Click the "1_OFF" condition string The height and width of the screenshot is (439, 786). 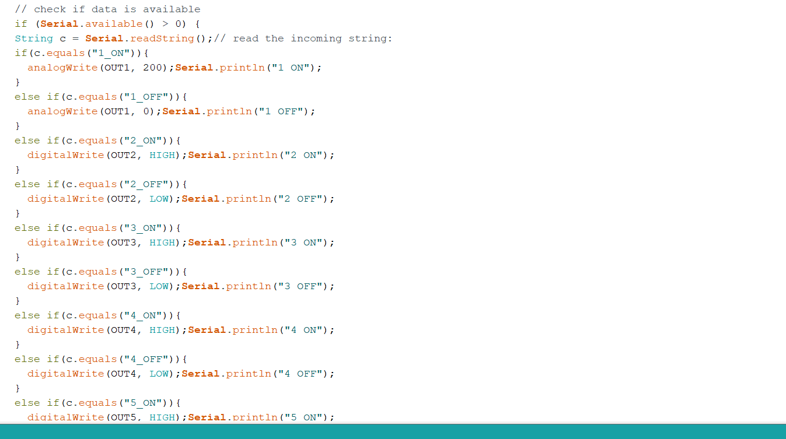(x=144, y=96)
